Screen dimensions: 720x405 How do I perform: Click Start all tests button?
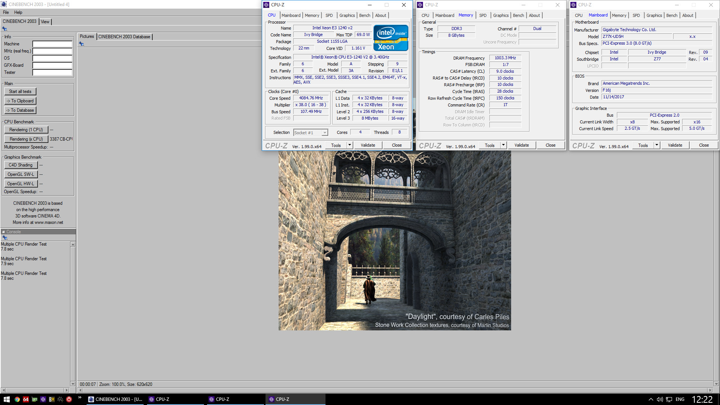coord(20,91)
